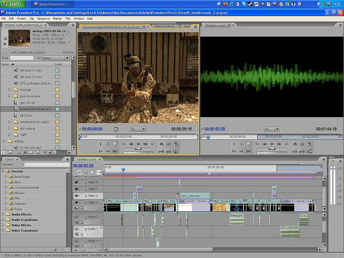Click Overlay button in Source monitor
Viewport: 344px width, 258px height.
click(x=168, y=151)
